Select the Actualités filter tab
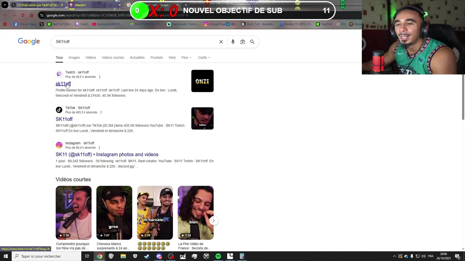The width and height of the screenshot is (465, 261). 137,58
